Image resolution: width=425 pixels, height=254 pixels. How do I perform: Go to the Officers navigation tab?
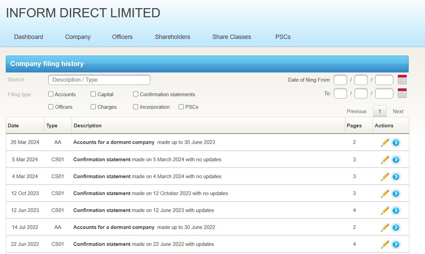point(122,37)
